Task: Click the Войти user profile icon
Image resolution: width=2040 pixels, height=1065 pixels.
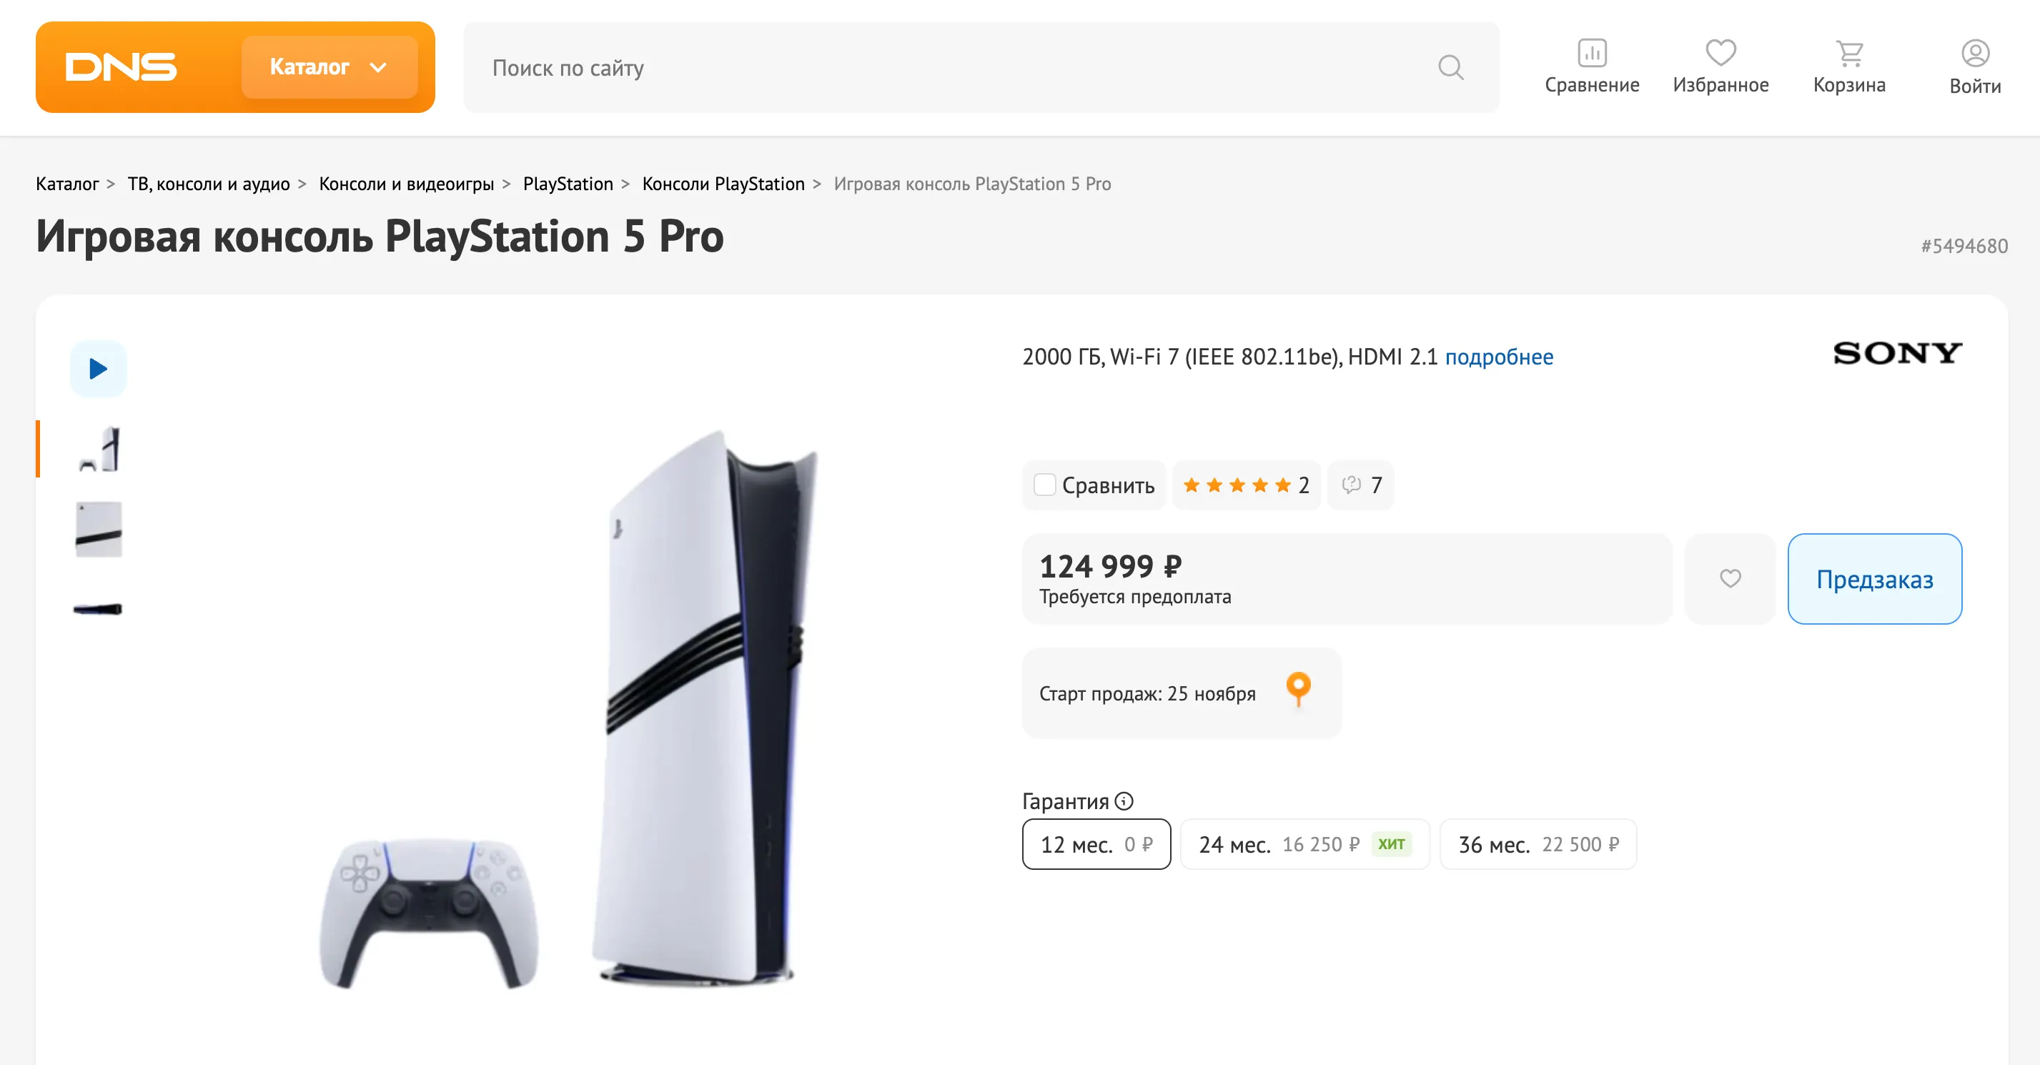Action: point(1974,54)
